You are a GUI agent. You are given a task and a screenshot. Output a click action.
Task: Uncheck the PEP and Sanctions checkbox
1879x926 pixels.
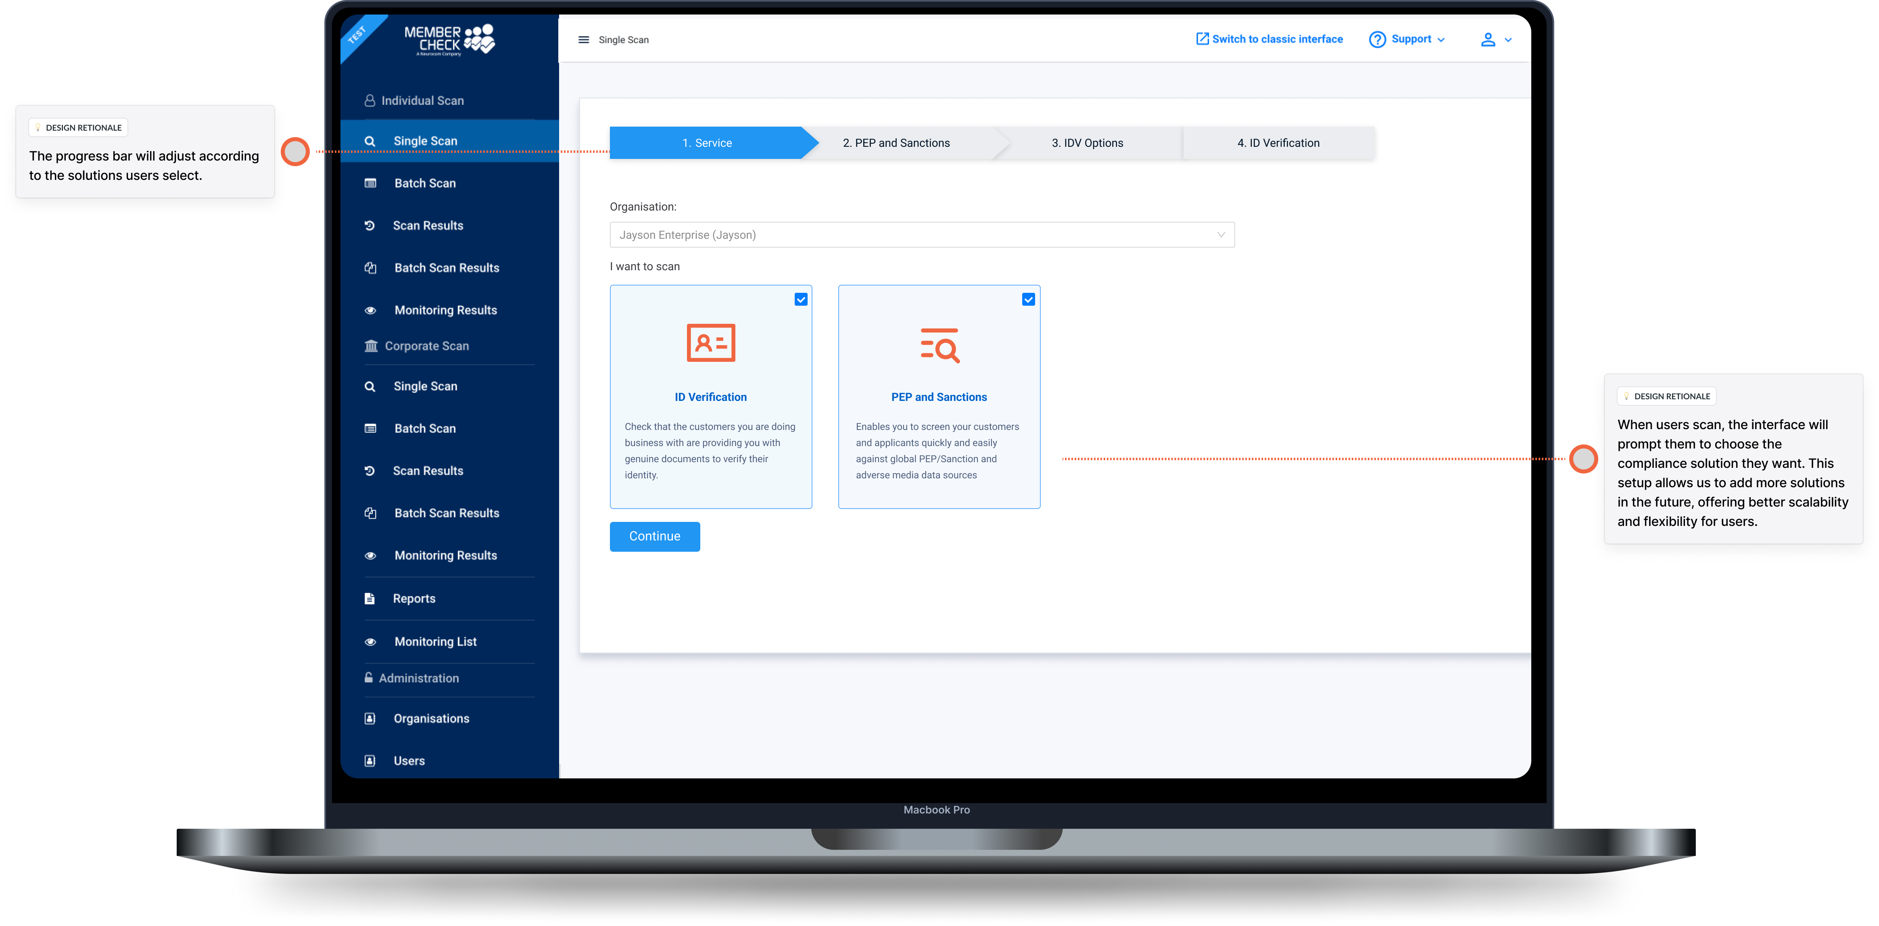(x=1029, y=300)
